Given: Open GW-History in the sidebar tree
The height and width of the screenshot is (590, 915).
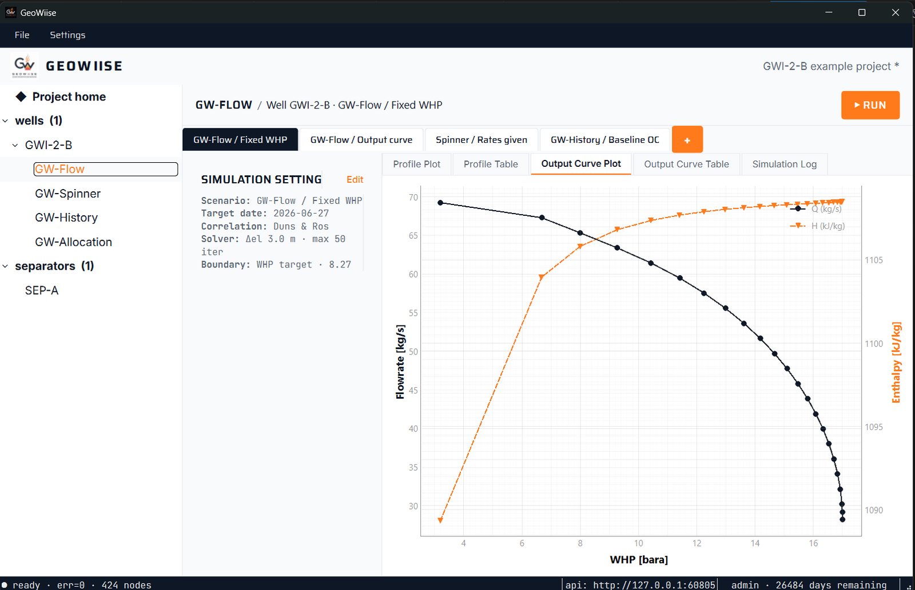Looking at the screenshot, I should click(x=66, y=218).
